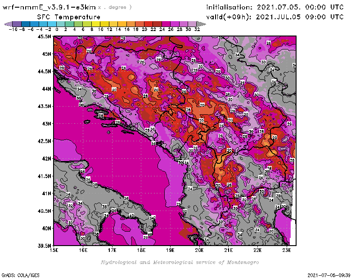Click the longitude label '18E'

141,250
